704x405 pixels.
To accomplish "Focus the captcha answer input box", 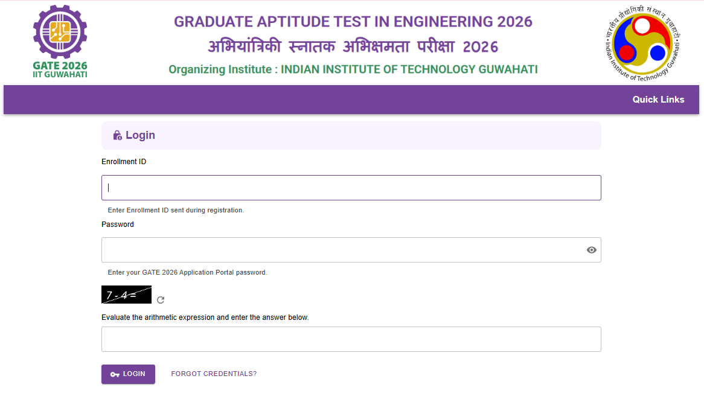I will (x=351, y=339).
